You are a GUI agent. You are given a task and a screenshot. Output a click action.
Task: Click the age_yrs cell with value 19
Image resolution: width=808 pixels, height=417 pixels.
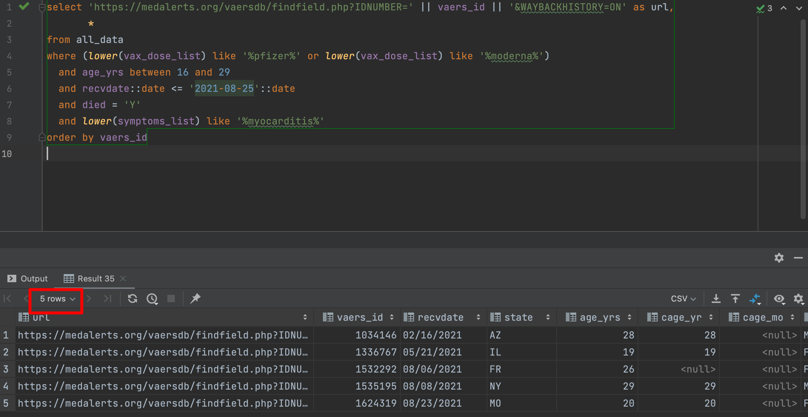(598, 352)
